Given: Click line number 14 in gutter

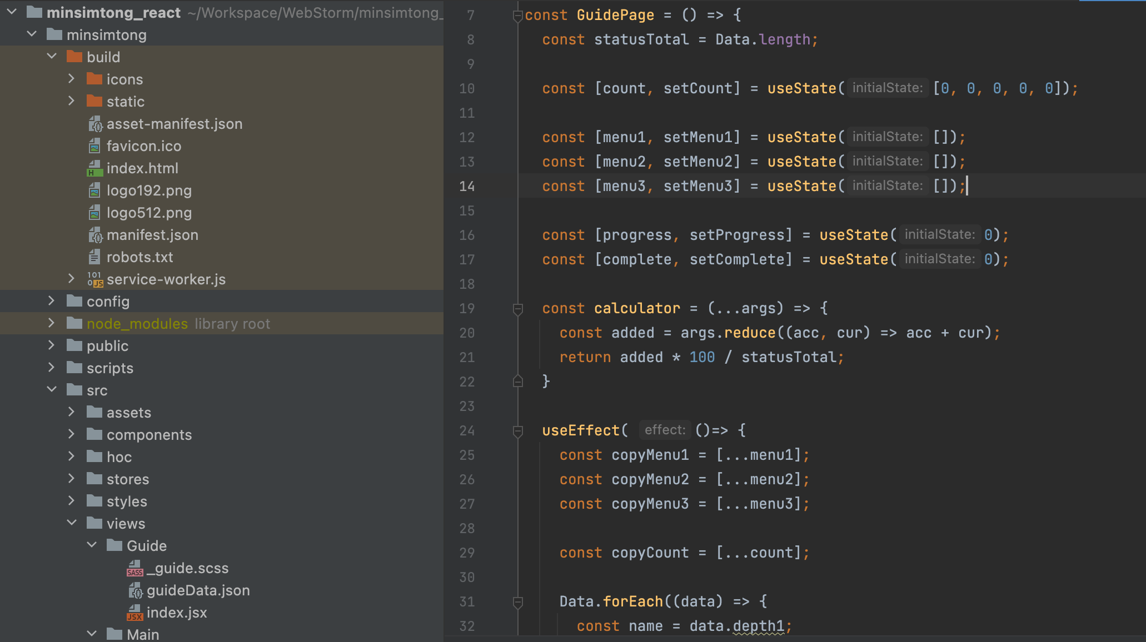Looking at the screenshot, I should click(x=467, y=186).
